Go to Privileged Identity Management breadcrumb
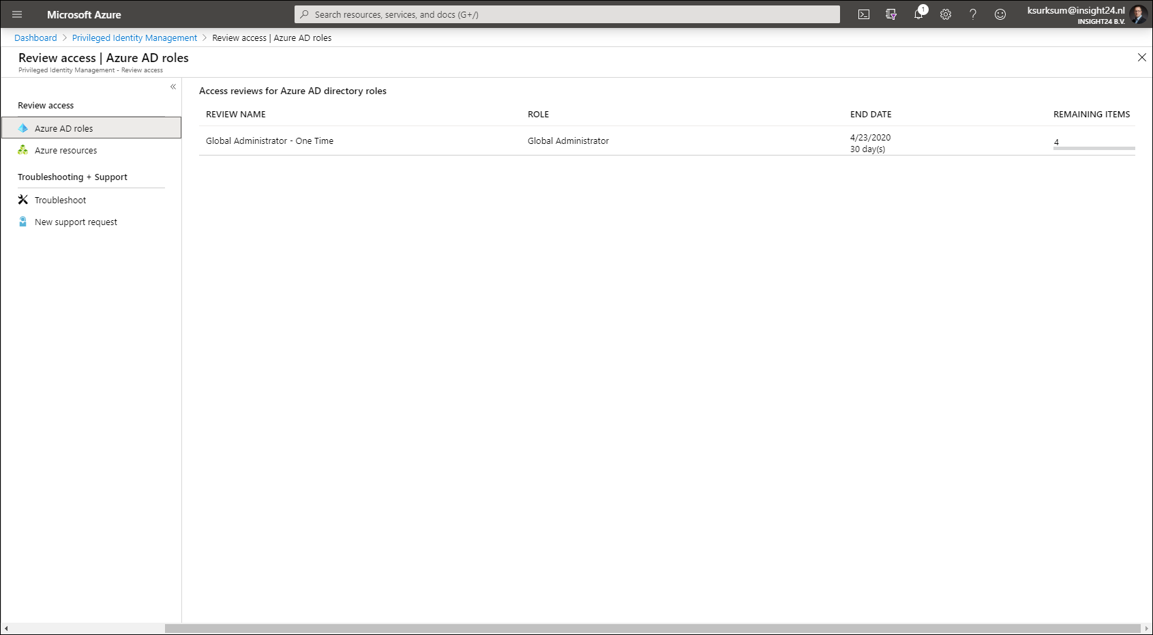The height and width of the screenshot is (635, 1153). 134,38
